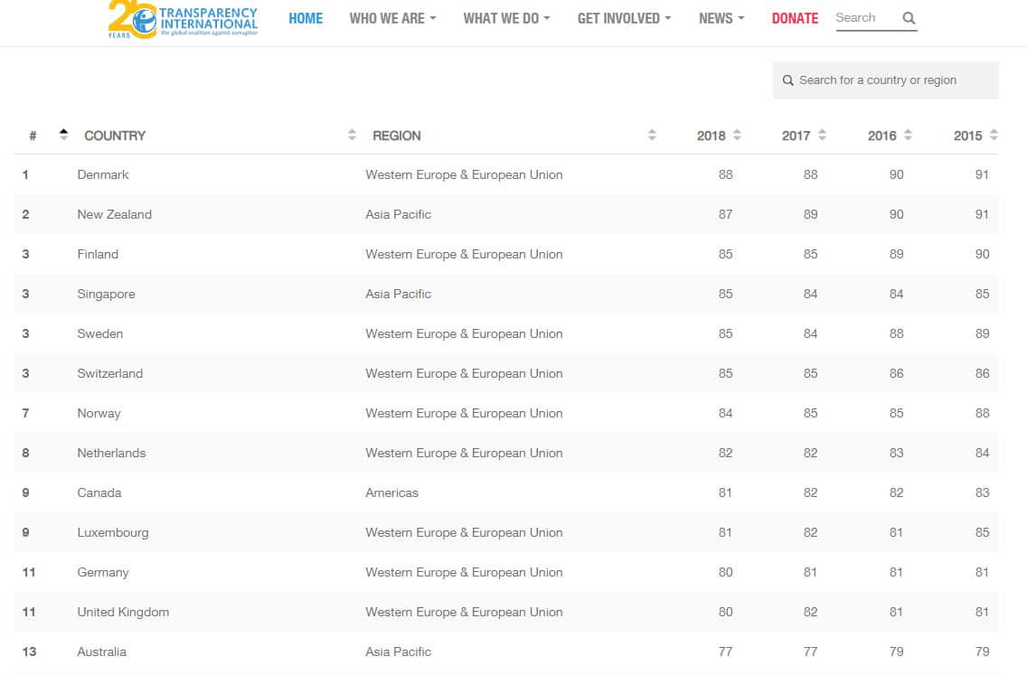The width and height of the screenshot is (1027, 675).
Task: Select the Finland country name
Action: tap(98, 254)
